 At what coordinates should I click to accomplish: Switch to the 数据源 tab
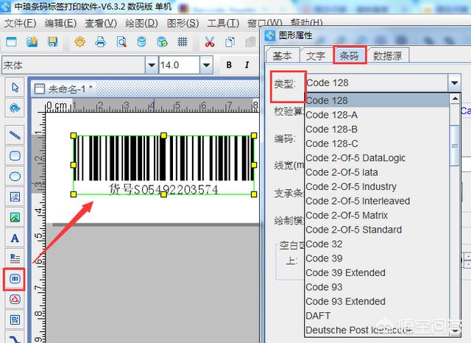click(x=388, y=55)
